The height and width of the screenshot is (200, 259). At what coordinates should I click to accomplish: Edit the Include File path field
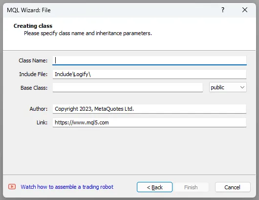pyautogui.click(x=150, y=74)
